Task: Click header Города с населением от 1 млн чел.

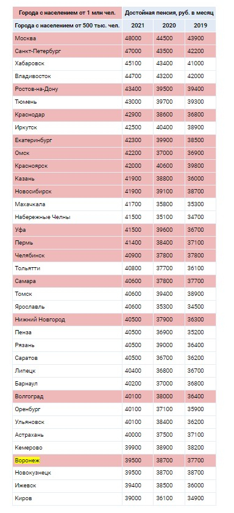Action: click(x=67, y=13)
